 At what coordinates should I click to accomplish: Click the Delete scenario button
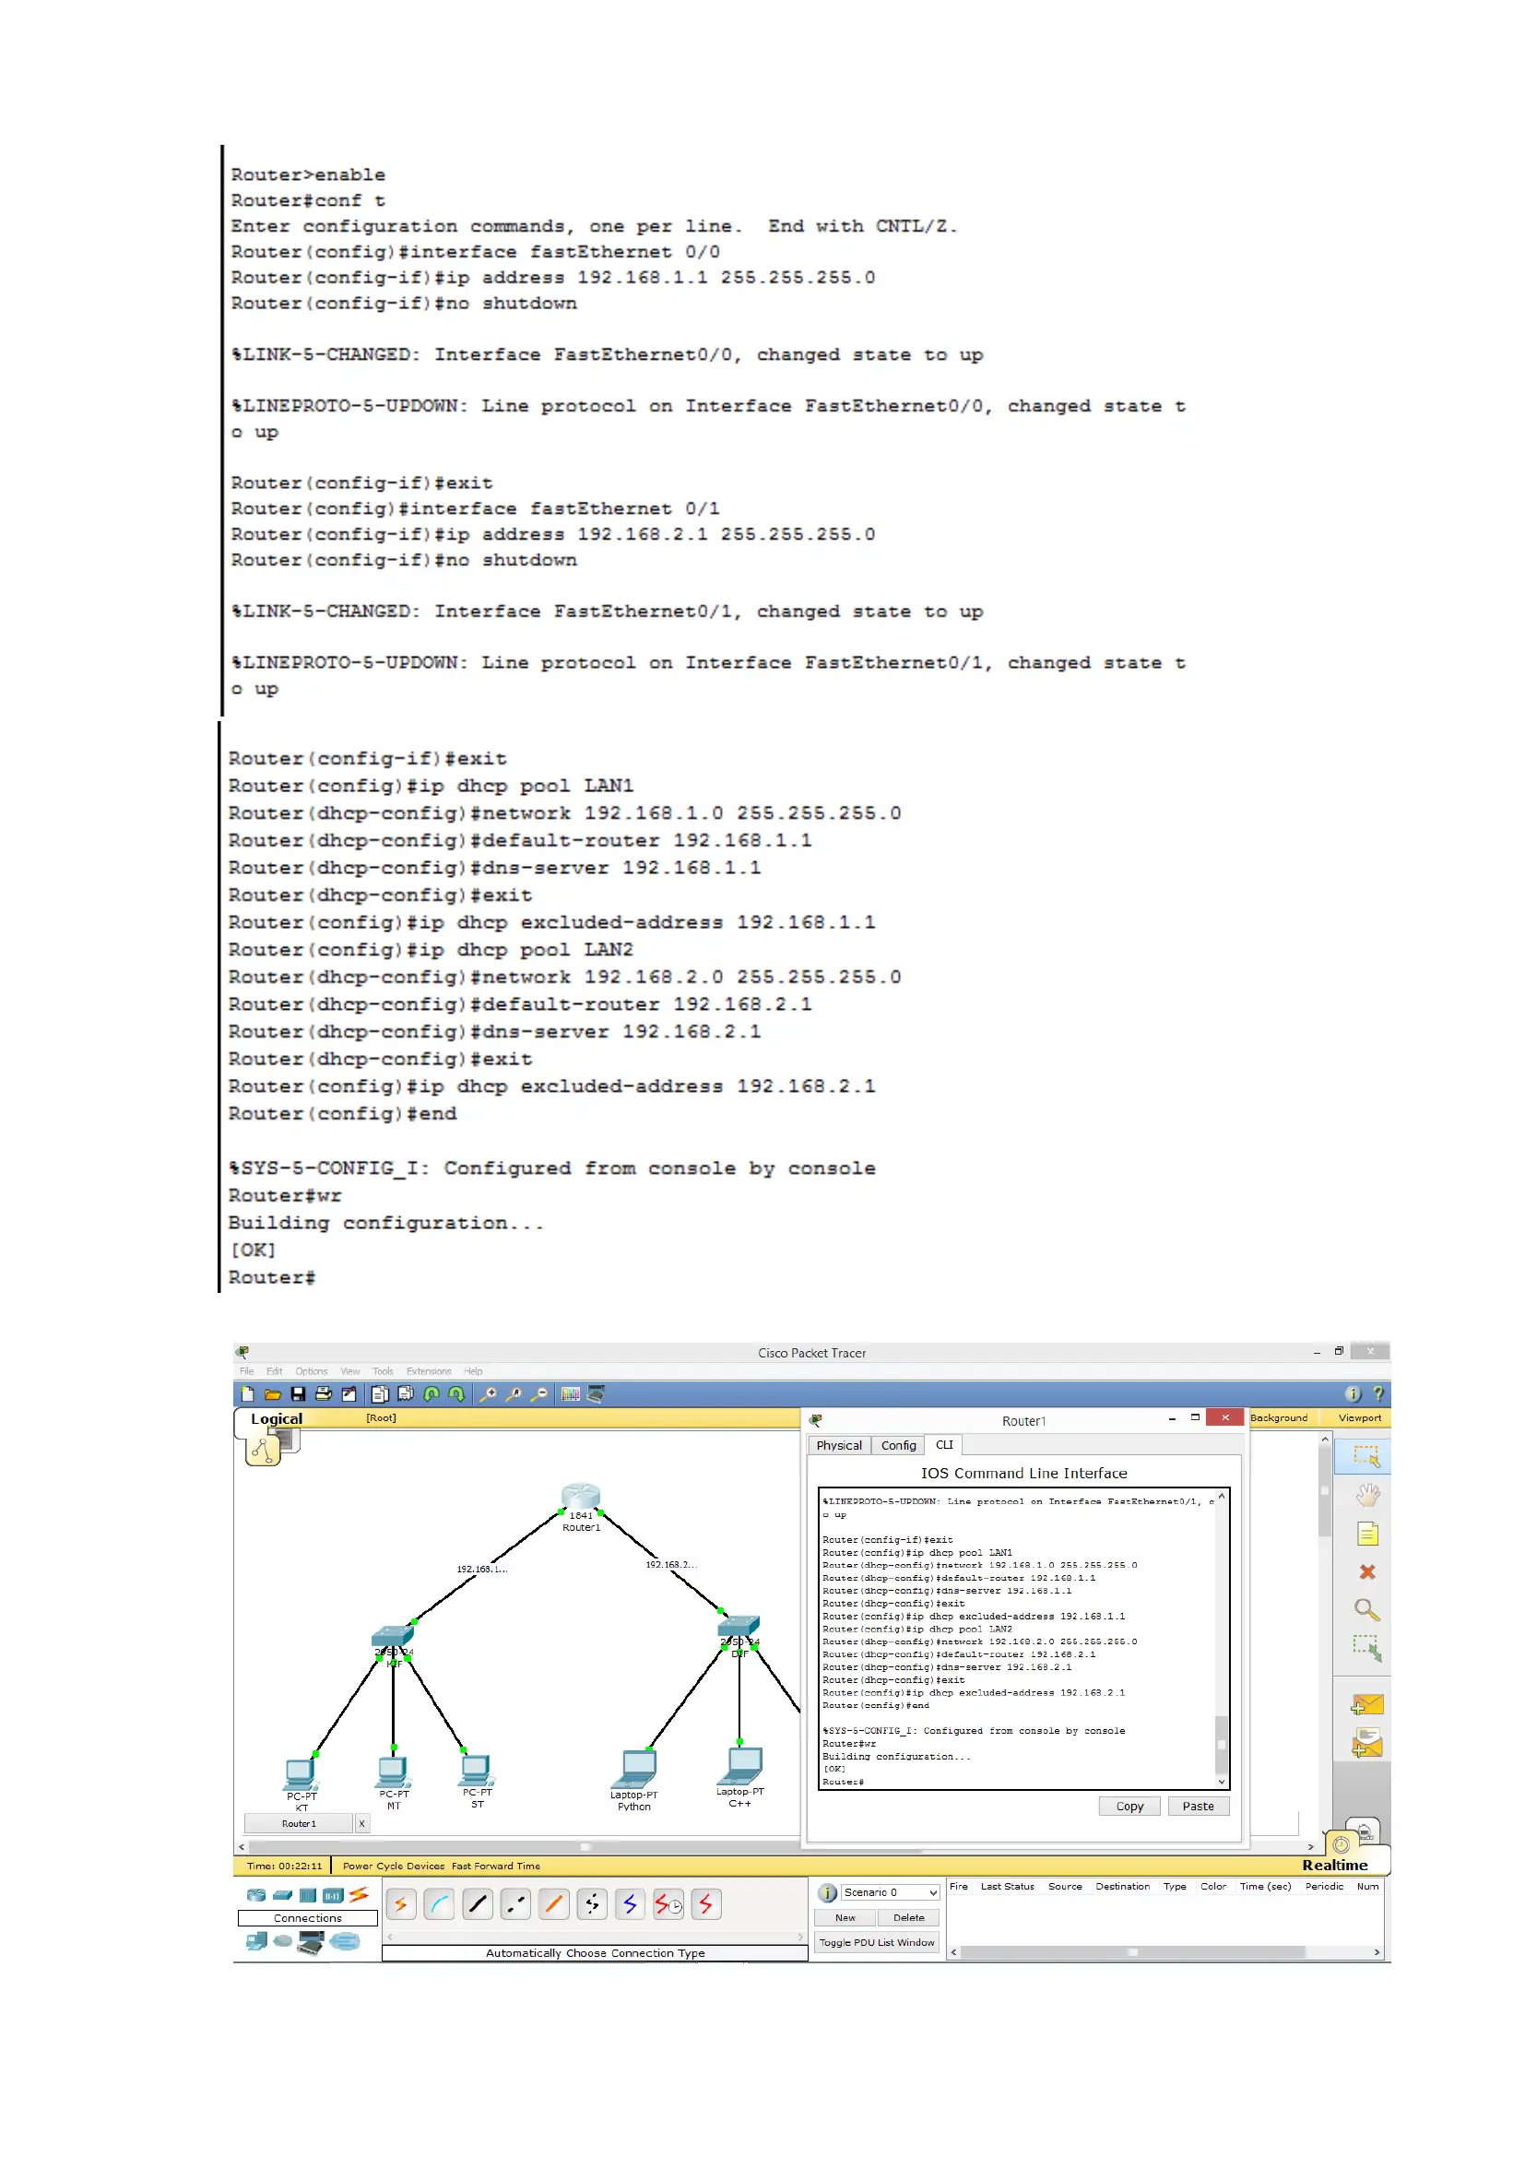coord(909,1917)
